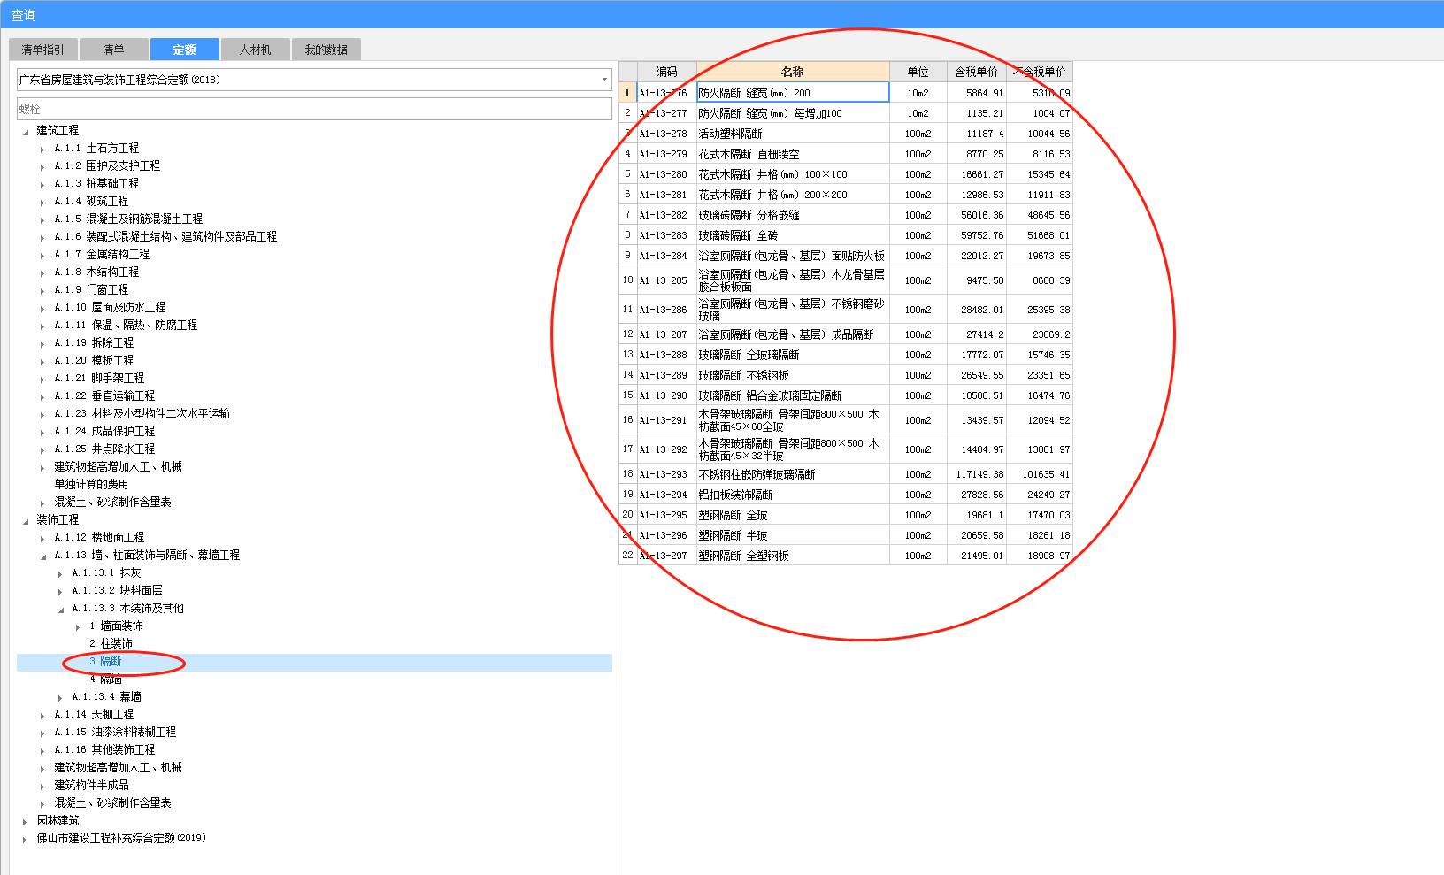Select A.1.19 拆除工程 item
The image size is (1444, 875).
point(94,342)
